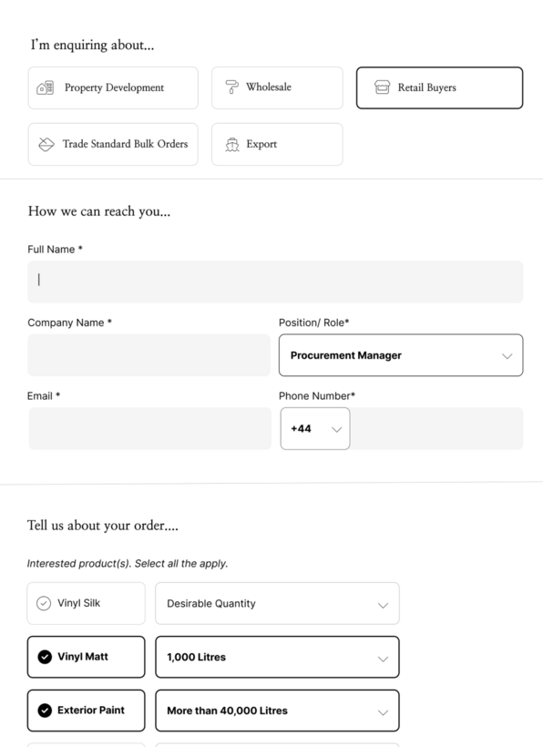543x747 pixels.
Task: Check the Vinyl Silk product option
Action: (87, 603)
